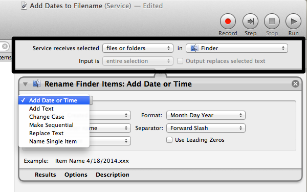Enable Use Leading Zeros checkbox
This screenshot has height=192, width=307.
click(x=169, y=140)
